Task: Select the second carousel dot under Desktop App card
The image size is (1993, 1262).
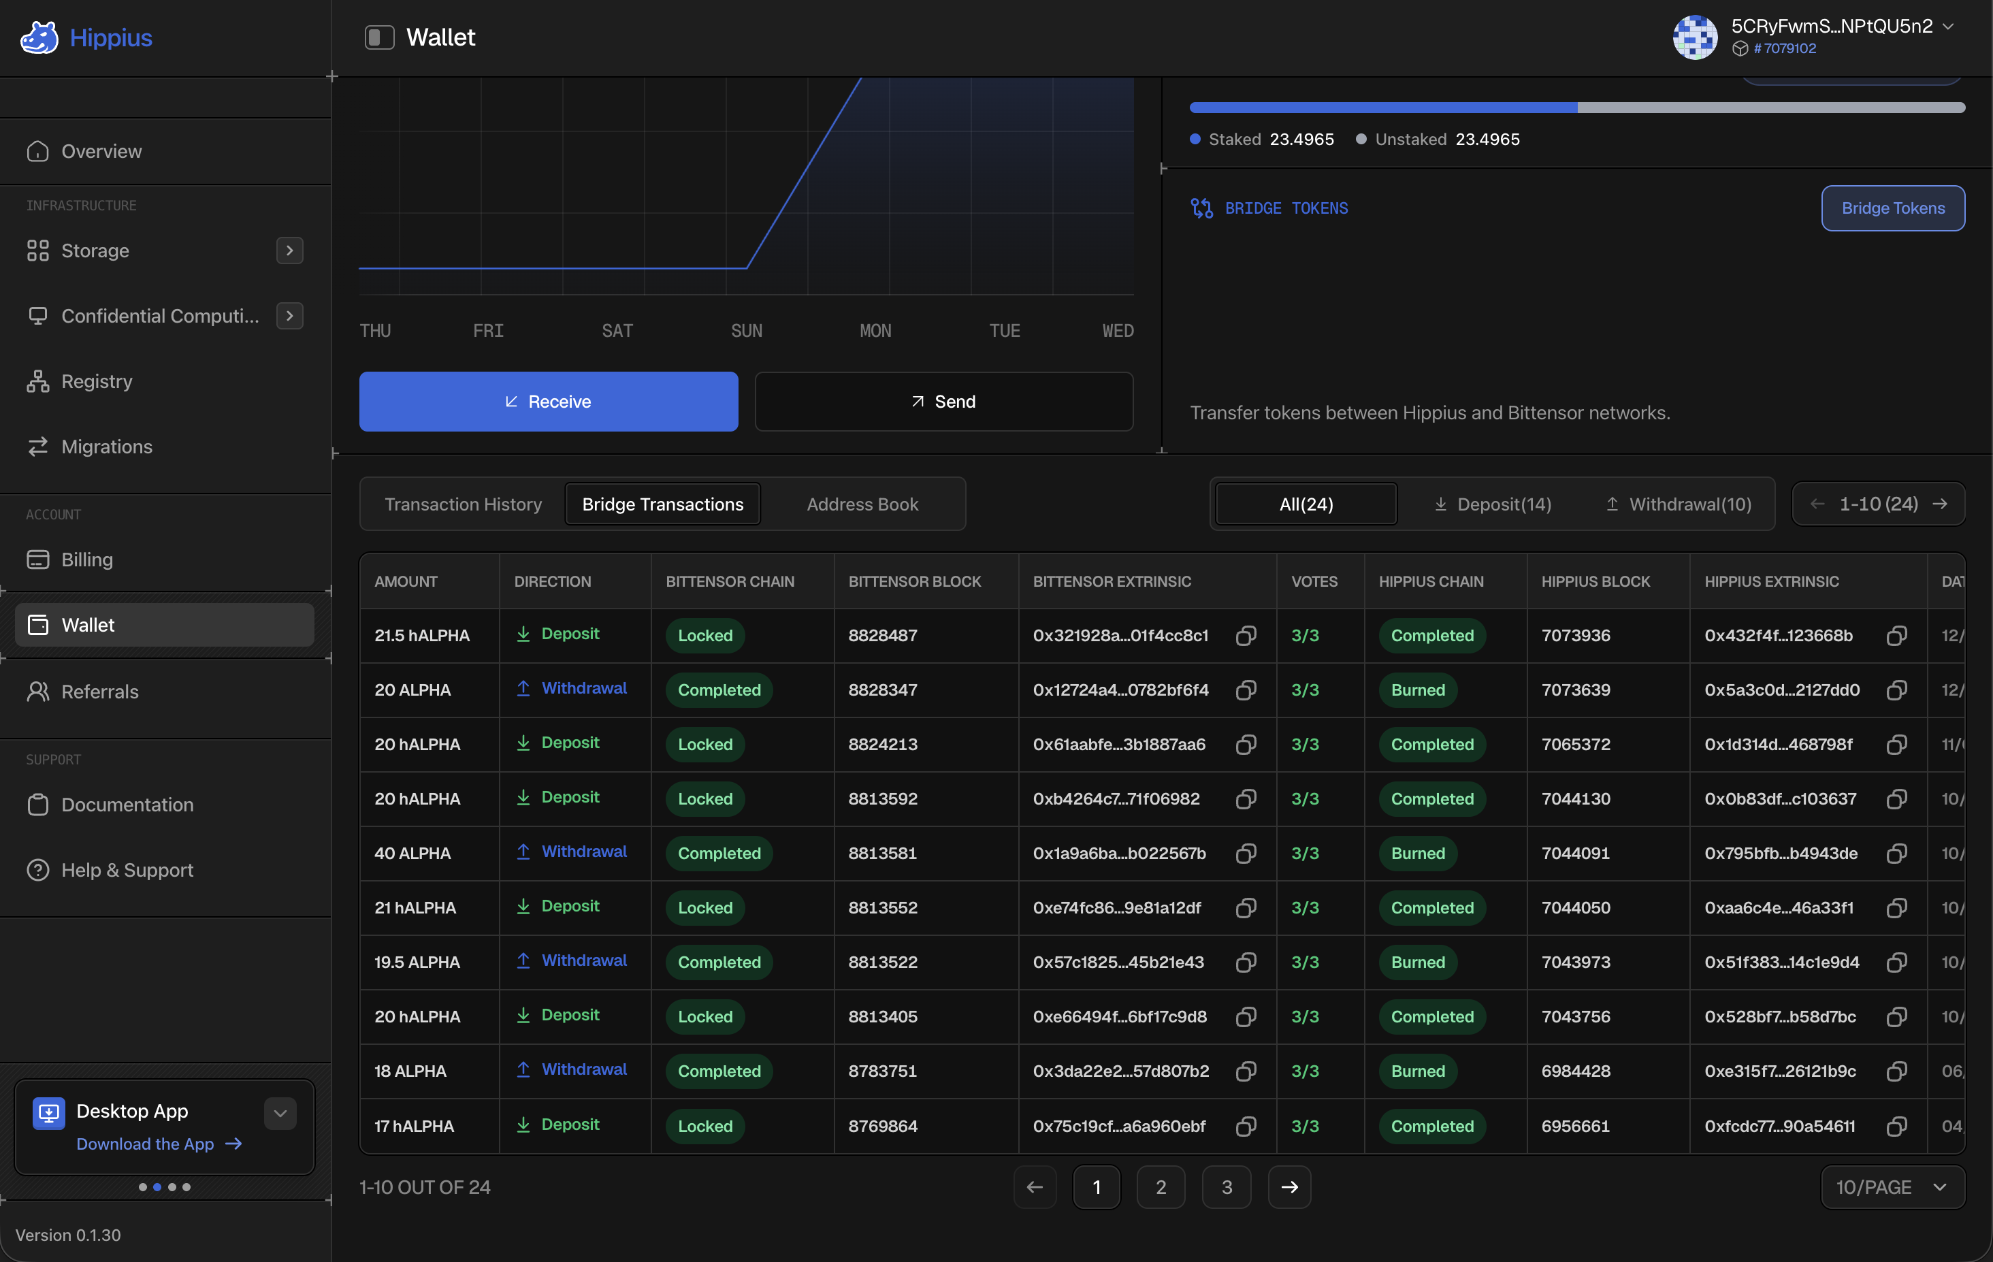Action: pos(157,1186)
